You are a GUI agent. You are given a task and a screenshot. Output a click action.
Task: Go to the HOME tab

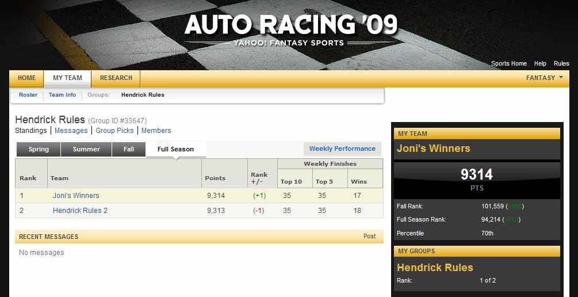point(26,78)
